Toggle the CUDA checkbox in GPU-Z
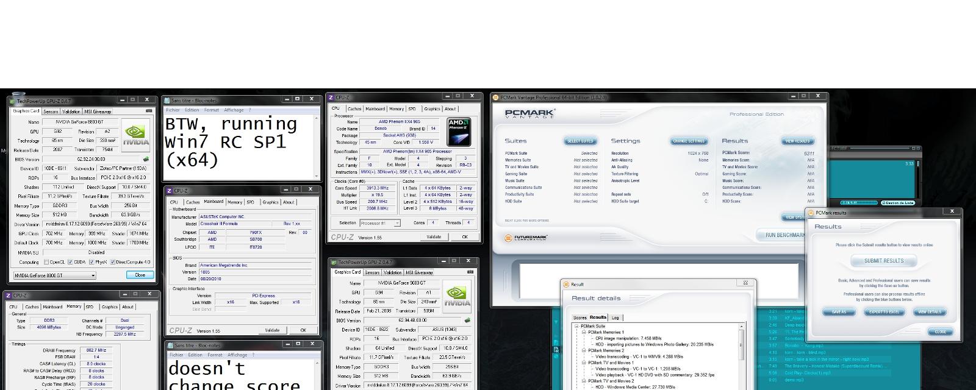The height and width of the screenshot is (390, 976). (x=70, y=262)
